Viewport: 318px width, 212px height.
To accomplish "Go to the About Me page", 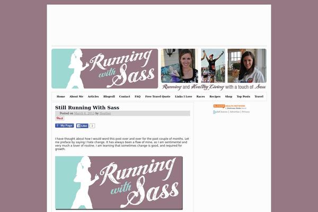I will pos(76,96).
